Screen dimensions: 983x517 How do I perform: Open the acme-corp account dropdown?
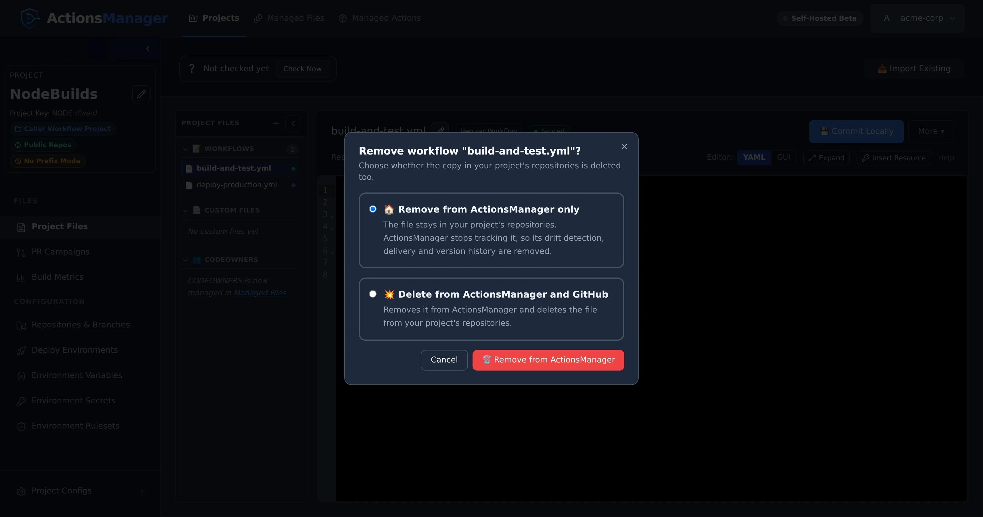(917, 18)
